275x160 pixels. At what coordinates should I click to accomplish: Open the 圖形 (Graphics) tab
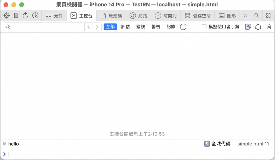pos(227,16)
